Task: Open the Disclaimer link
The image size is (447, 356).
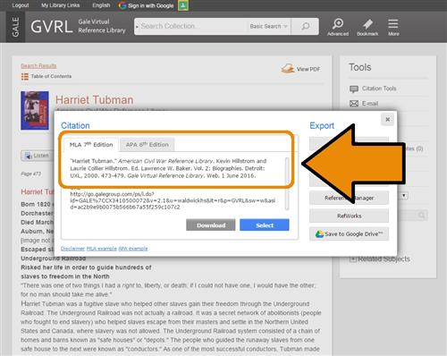Action: [72, 249]
